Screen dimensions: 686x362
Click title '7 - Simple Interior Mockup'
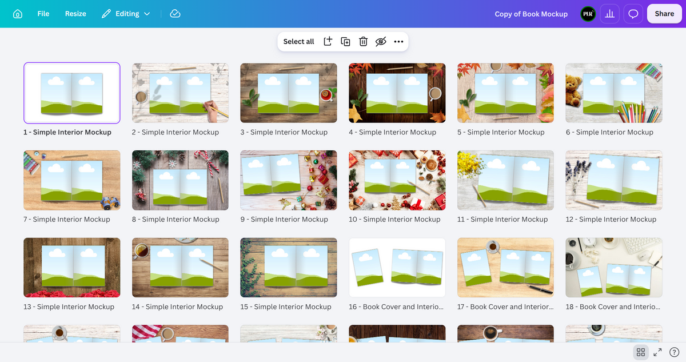(x=67, y=219)
